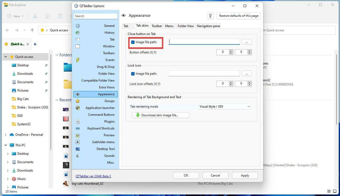Open the General settings gear icon

tap(77, 26)
